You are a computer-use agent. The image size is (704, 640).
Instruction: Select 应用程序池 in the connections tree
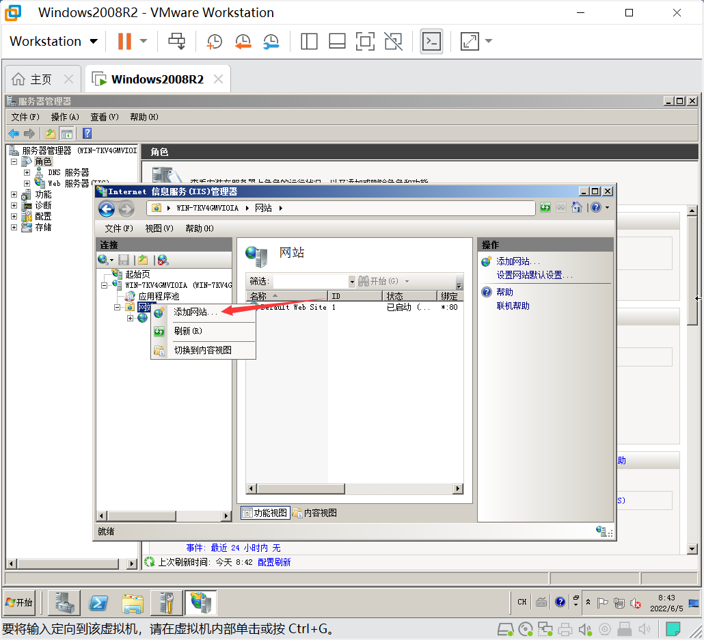point(159,297)
